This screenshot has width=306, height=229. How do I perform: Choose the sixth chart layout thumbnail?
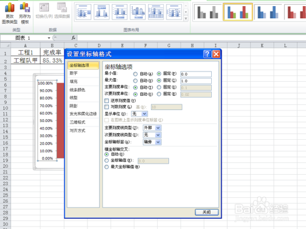coord(174,12)
